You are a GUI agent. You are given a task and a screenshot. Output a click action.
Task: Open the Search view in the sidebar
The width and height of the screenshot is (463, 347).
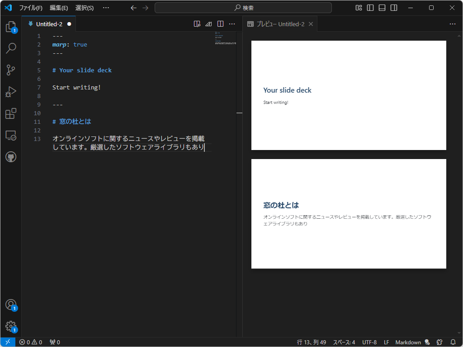pyautogui.click(x=10, y=48)
